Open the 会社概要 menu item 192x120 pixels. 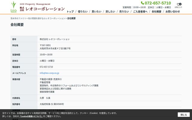pos(157,11)
